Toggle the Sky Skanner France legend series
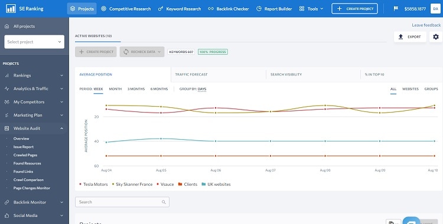Image resolution: width=443 pixels, height=224 pixels. point(132,185)
